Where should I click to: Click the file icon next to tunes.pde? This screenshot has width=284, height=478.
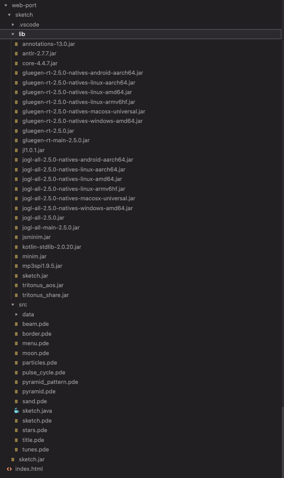click(x=16, y=450)
